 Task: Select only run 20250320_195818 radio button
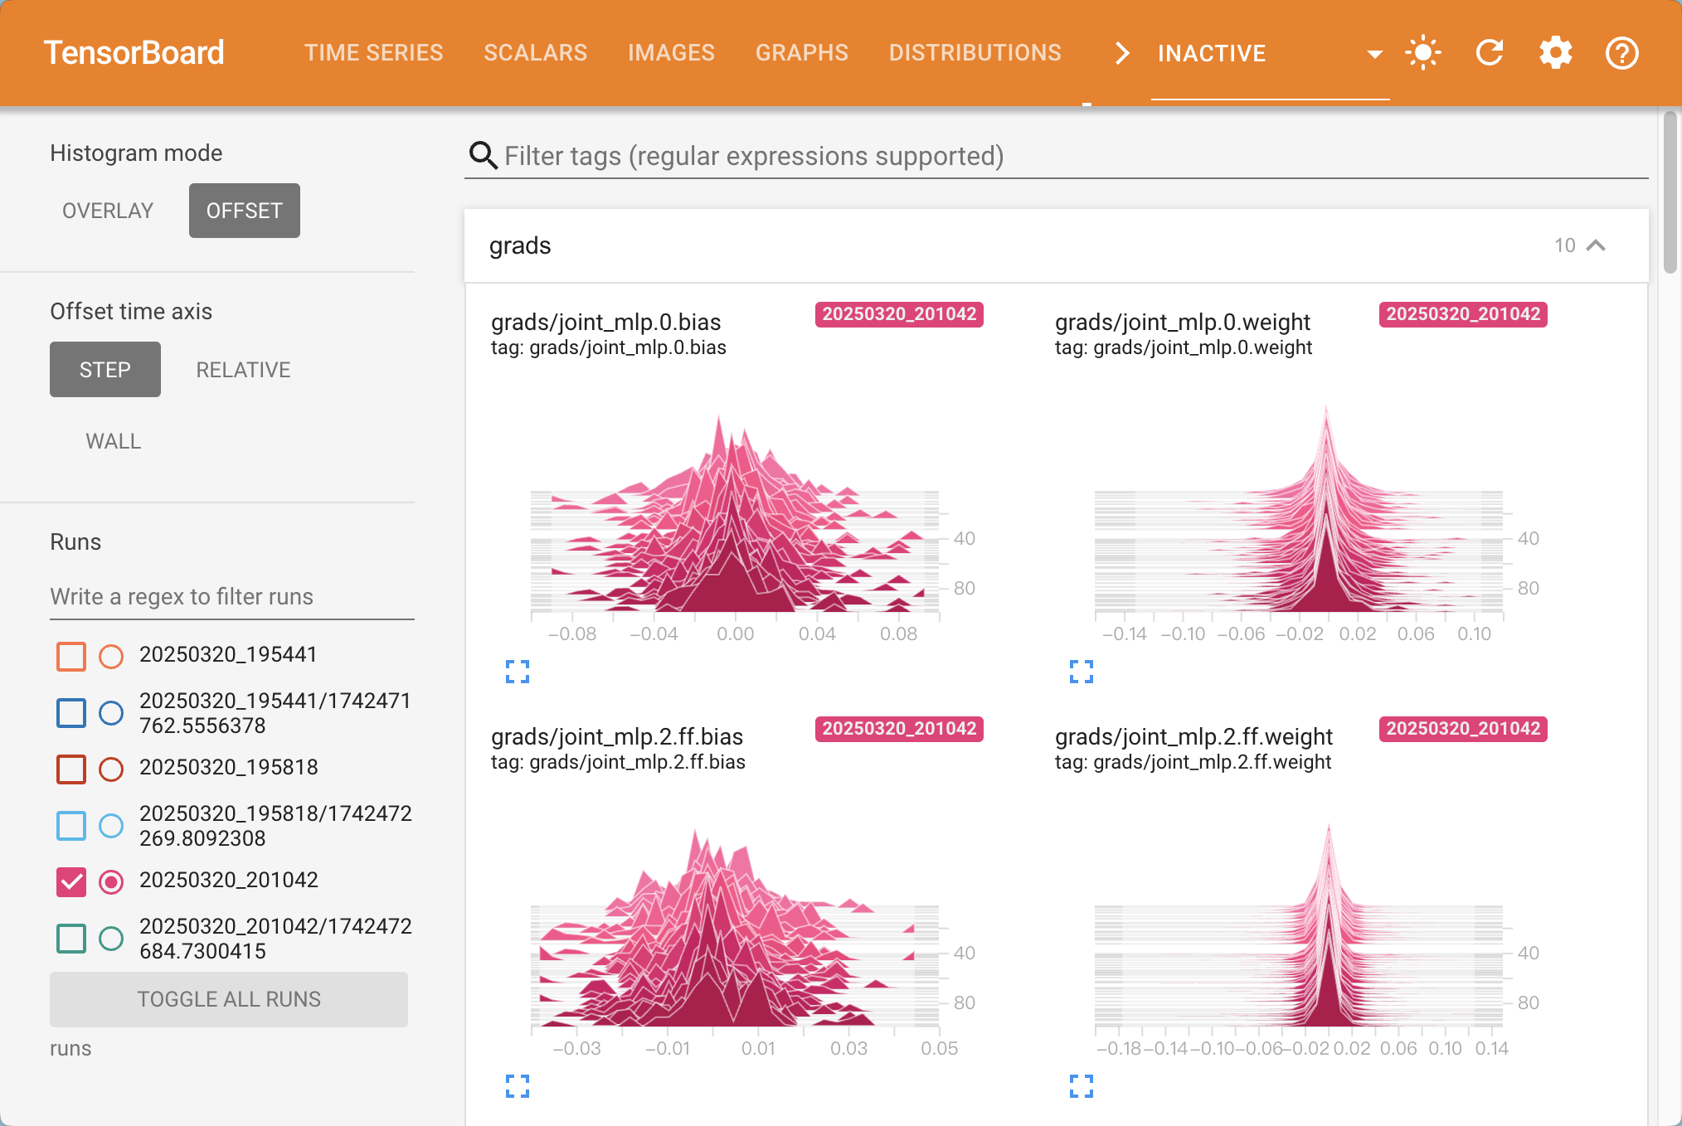(111, 769)
